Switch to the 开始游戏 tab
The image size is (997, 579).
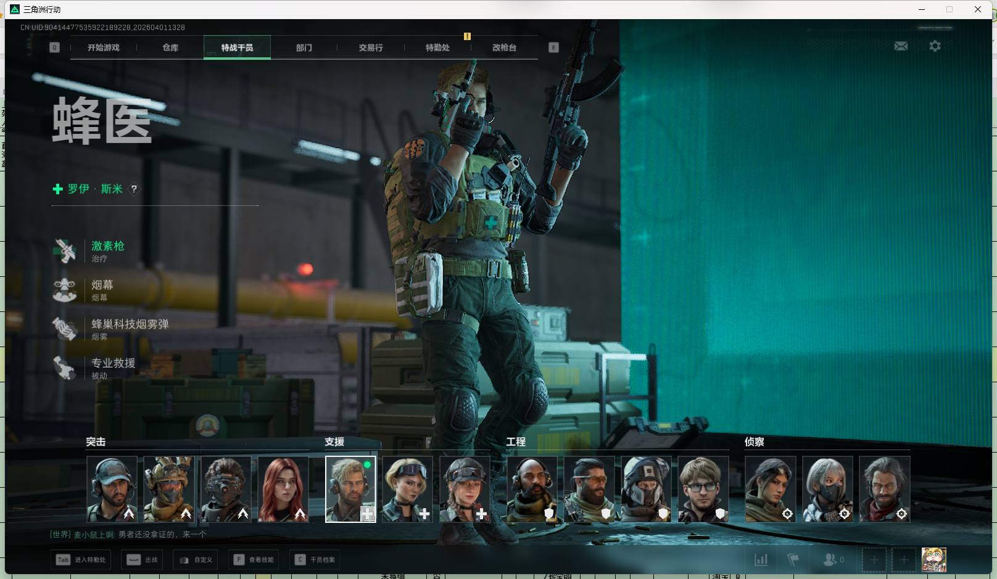104,47
